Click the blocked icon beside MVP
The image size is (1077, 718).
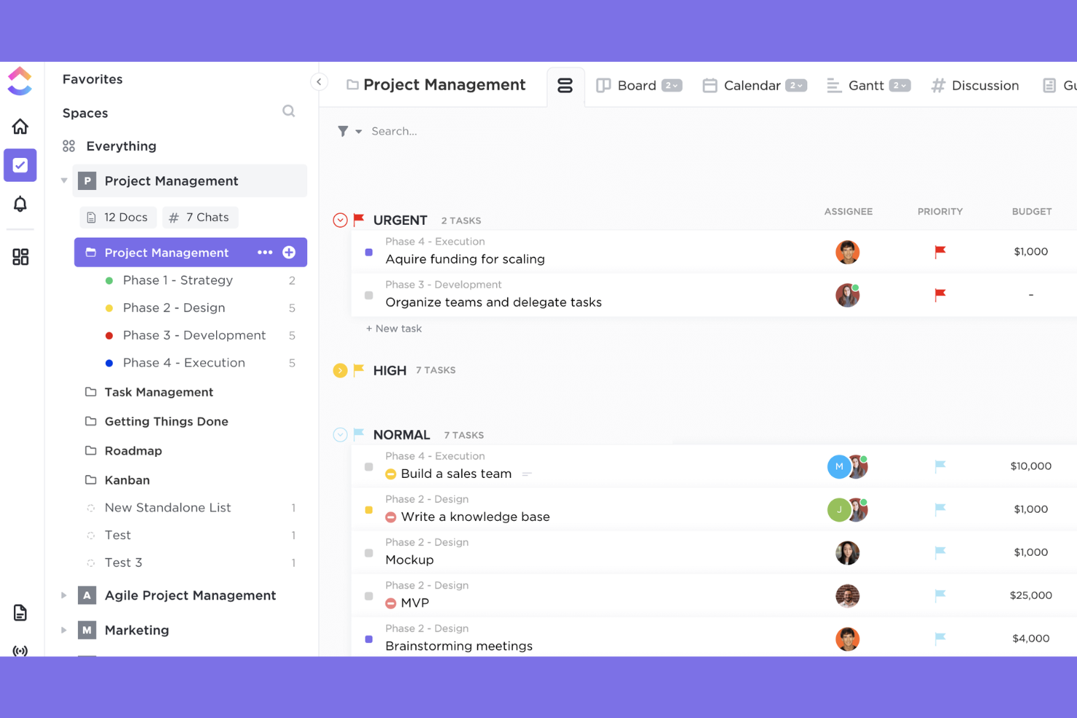click(x=391, y=603)
